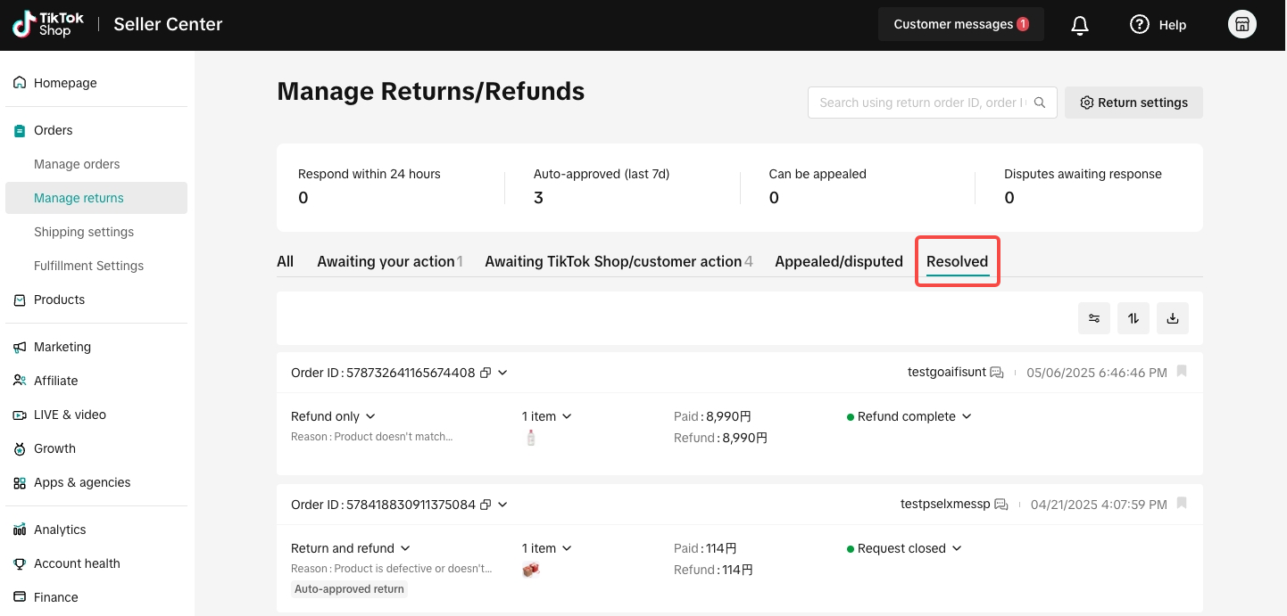Open chat with buyer testpselxmessp
Viewport: 1287px width, 616px height.
(x=1001, y=505)
